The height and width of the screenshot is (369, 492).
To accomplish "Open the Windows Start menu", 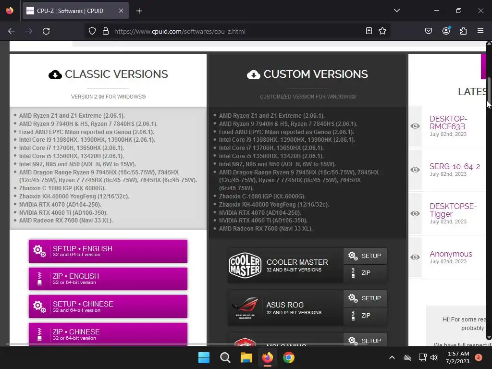I will pyautogui.click(x=204, y=357).
